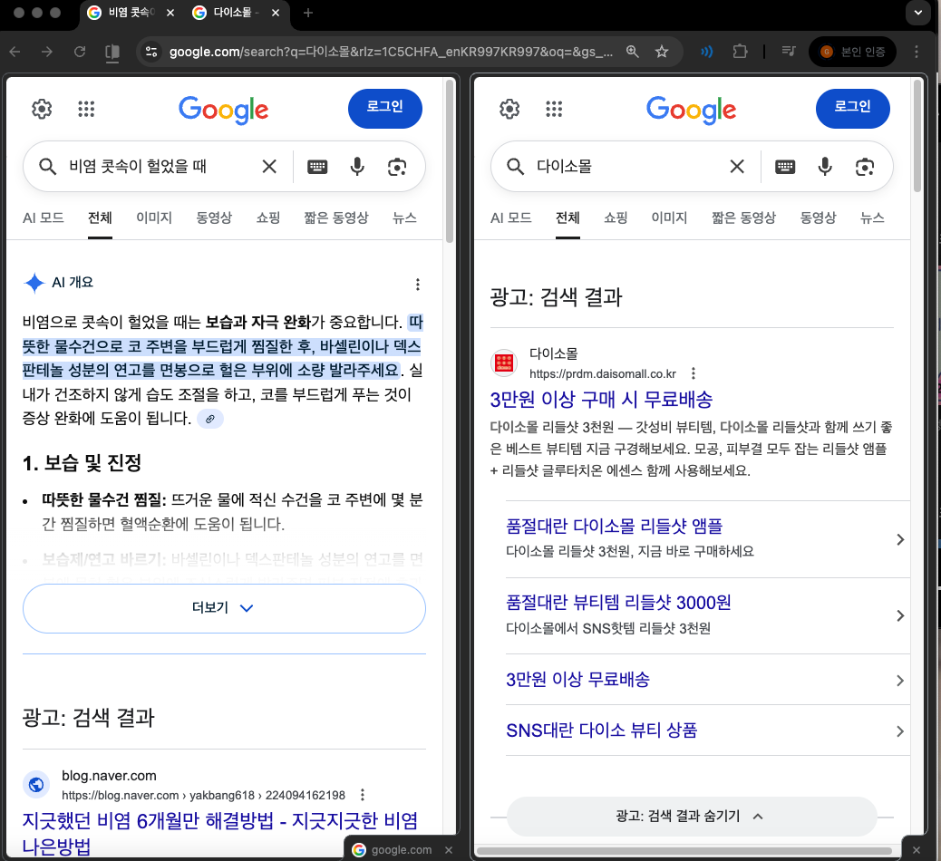941x861 pixels.
Task: Start voice search in left pane
Action: click(357, 167)
